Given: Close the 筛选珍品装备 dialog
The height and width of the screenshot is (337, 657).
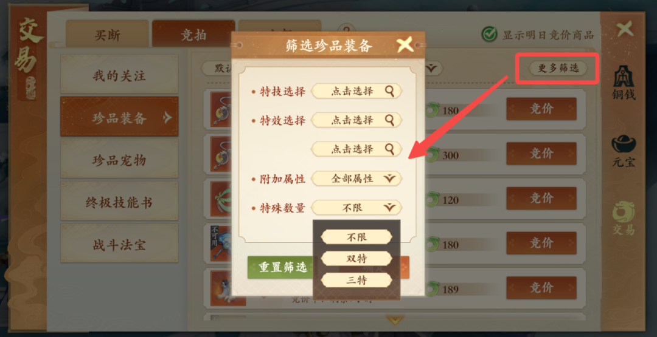Looking at the screenshot, I should pyautogui.click(x=405, y=44).
